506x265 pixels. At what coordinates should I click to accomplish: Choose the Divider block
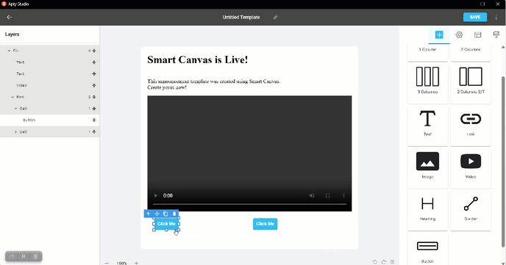pos(471,210)
